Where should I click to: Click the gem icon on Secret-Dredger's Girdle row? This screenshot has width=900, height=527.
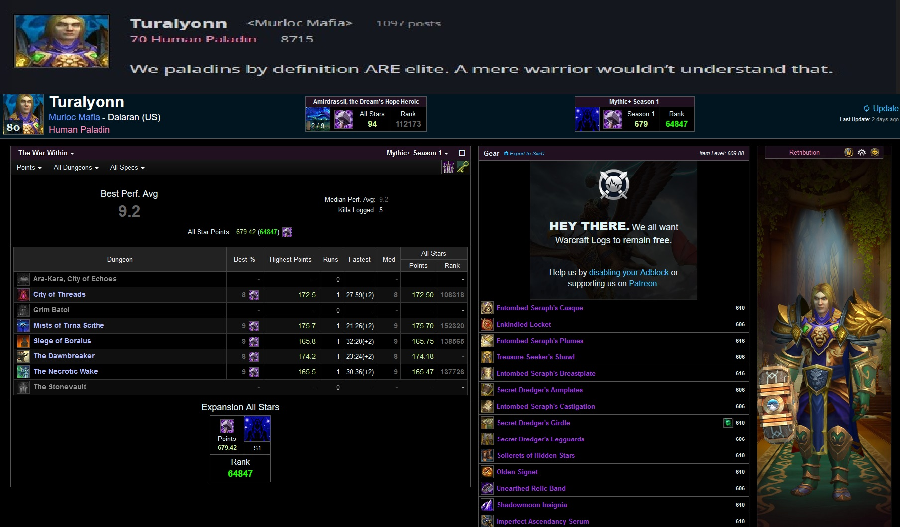728,423
